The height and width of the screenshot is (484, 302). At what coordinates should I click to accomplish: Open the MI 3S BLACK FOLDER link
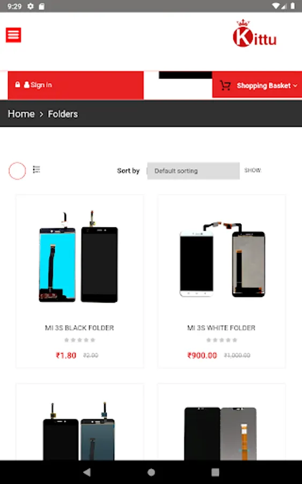[x=79, y=328]
